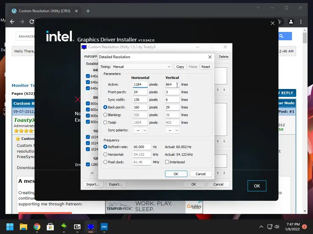
Task: Switch to Intel installer in taskbar
Action: pos(104,227)
